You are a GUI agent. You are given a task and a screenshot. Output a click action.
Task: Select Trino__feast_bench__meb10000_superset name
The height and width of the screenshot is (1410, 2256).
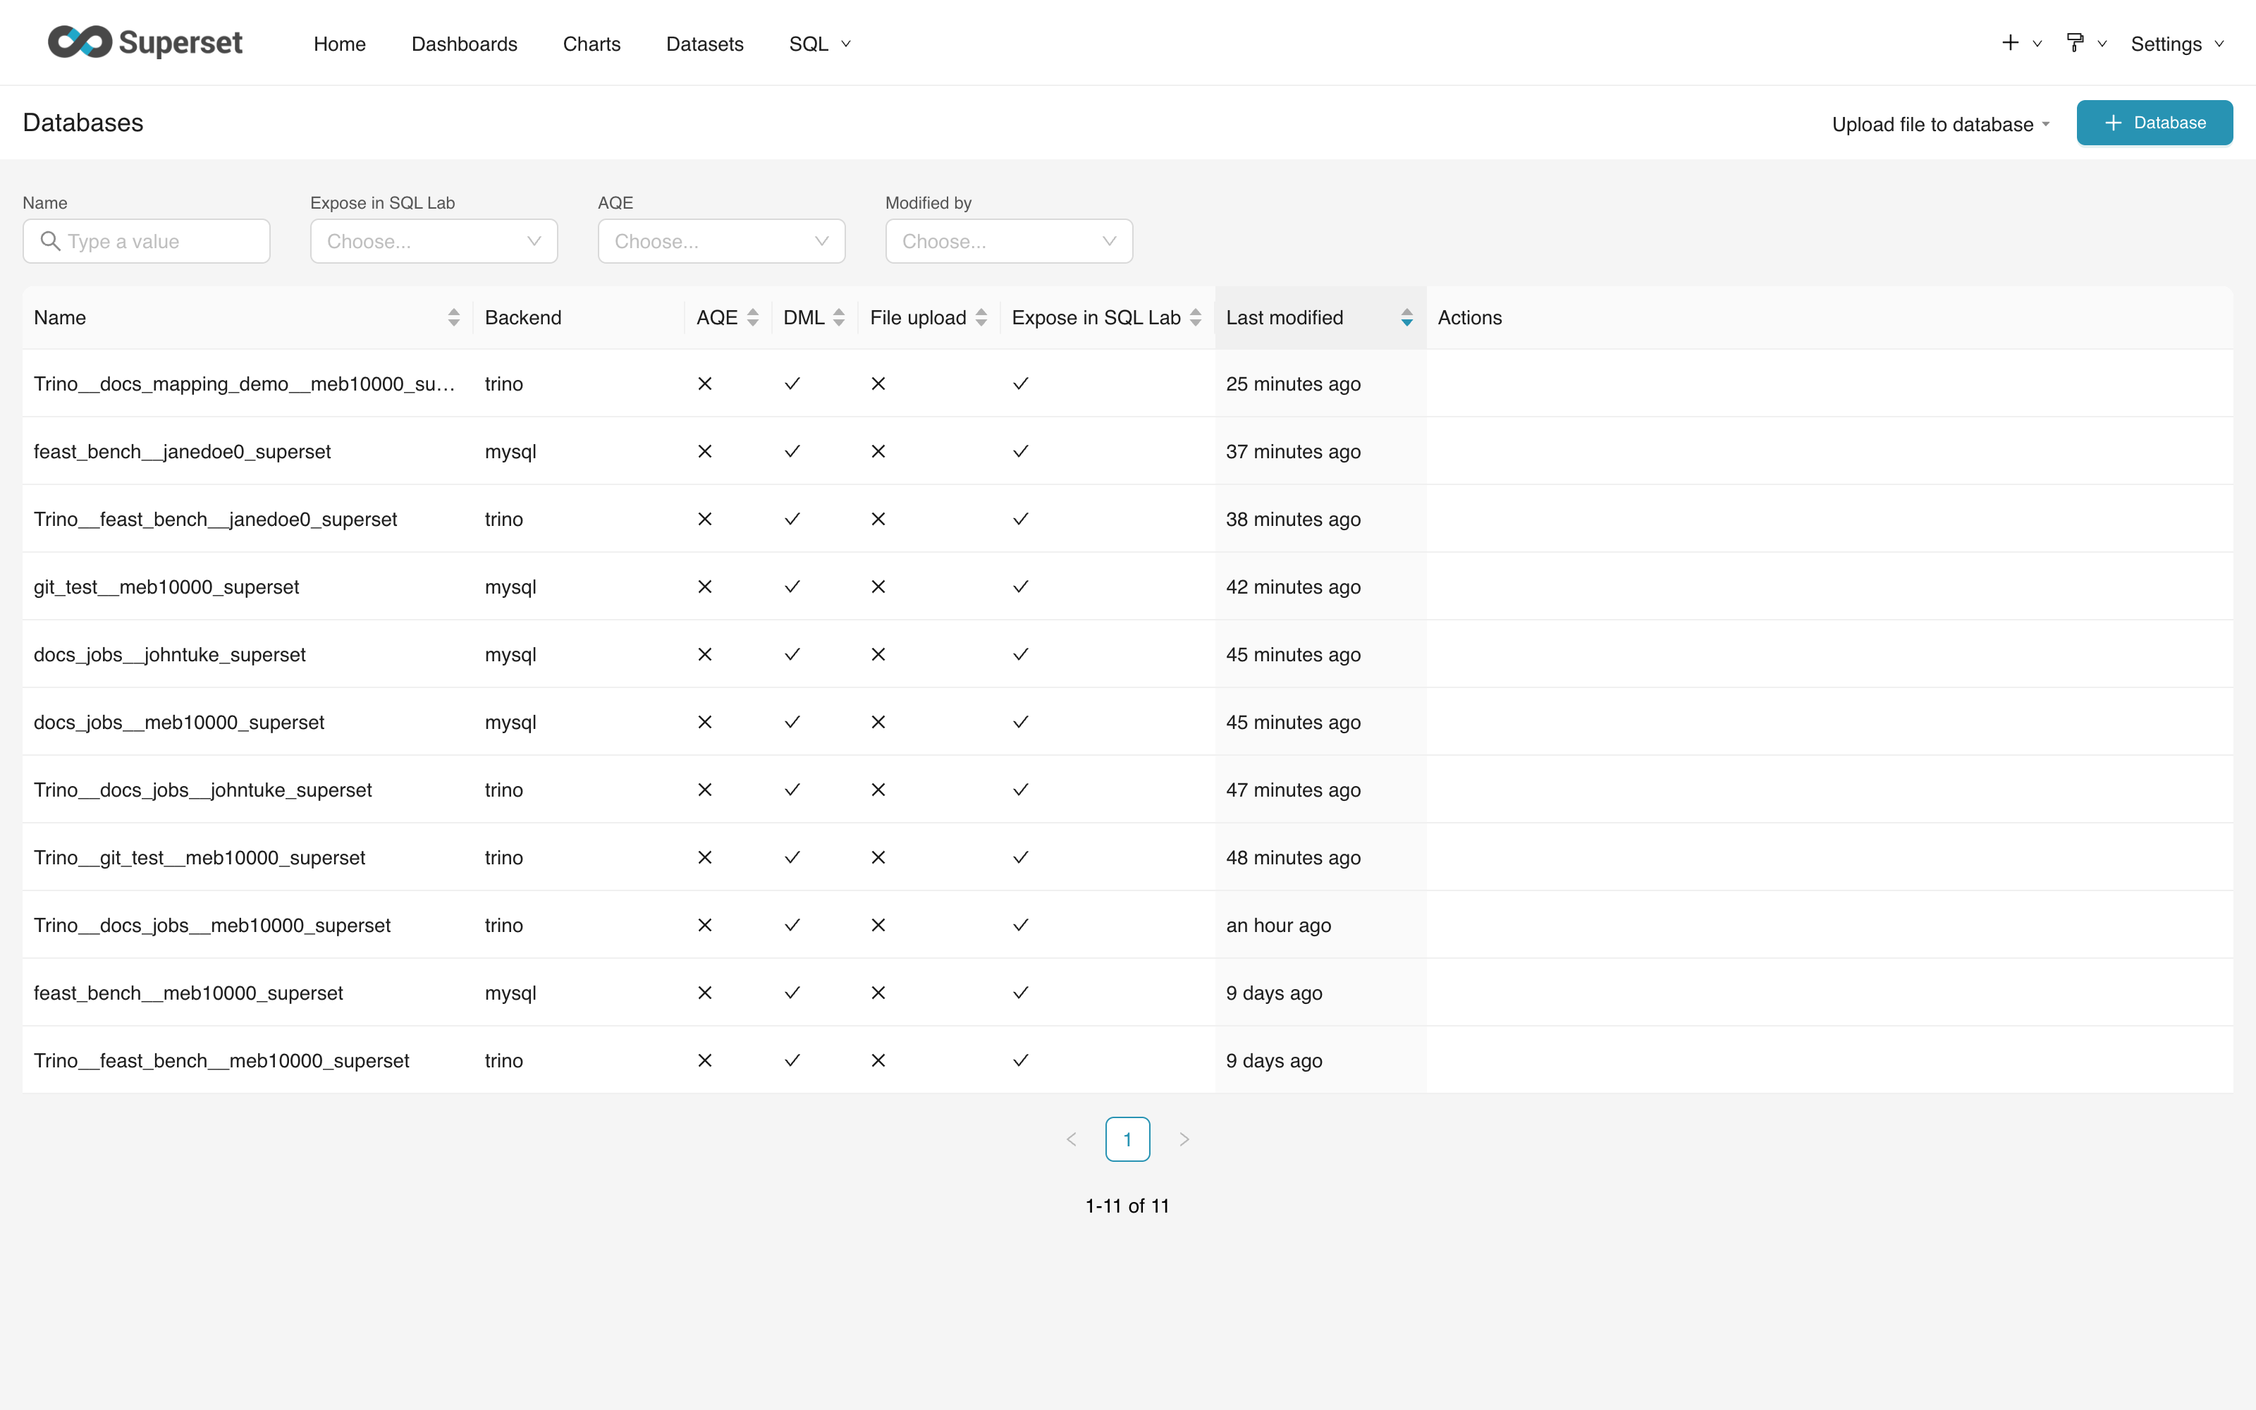click(221, 1060)
